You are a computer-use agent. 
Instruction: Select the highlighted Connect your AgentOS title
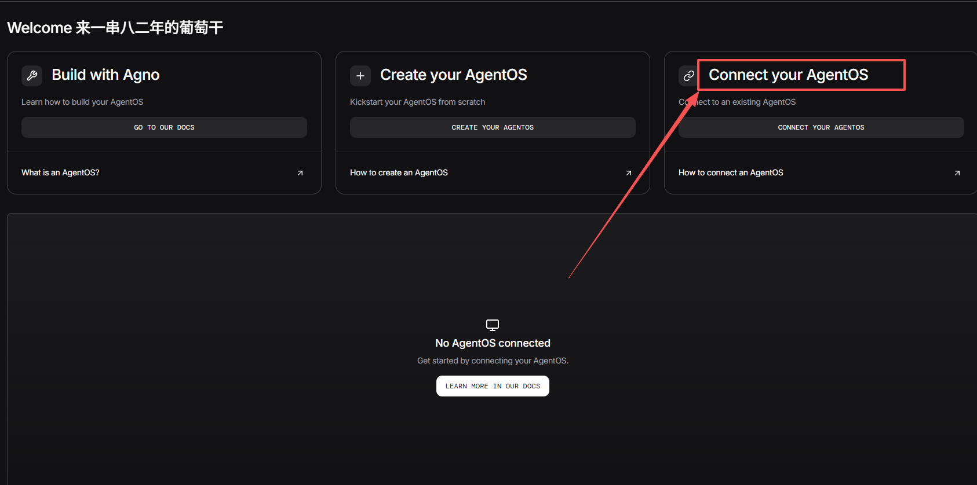[788, 75]
